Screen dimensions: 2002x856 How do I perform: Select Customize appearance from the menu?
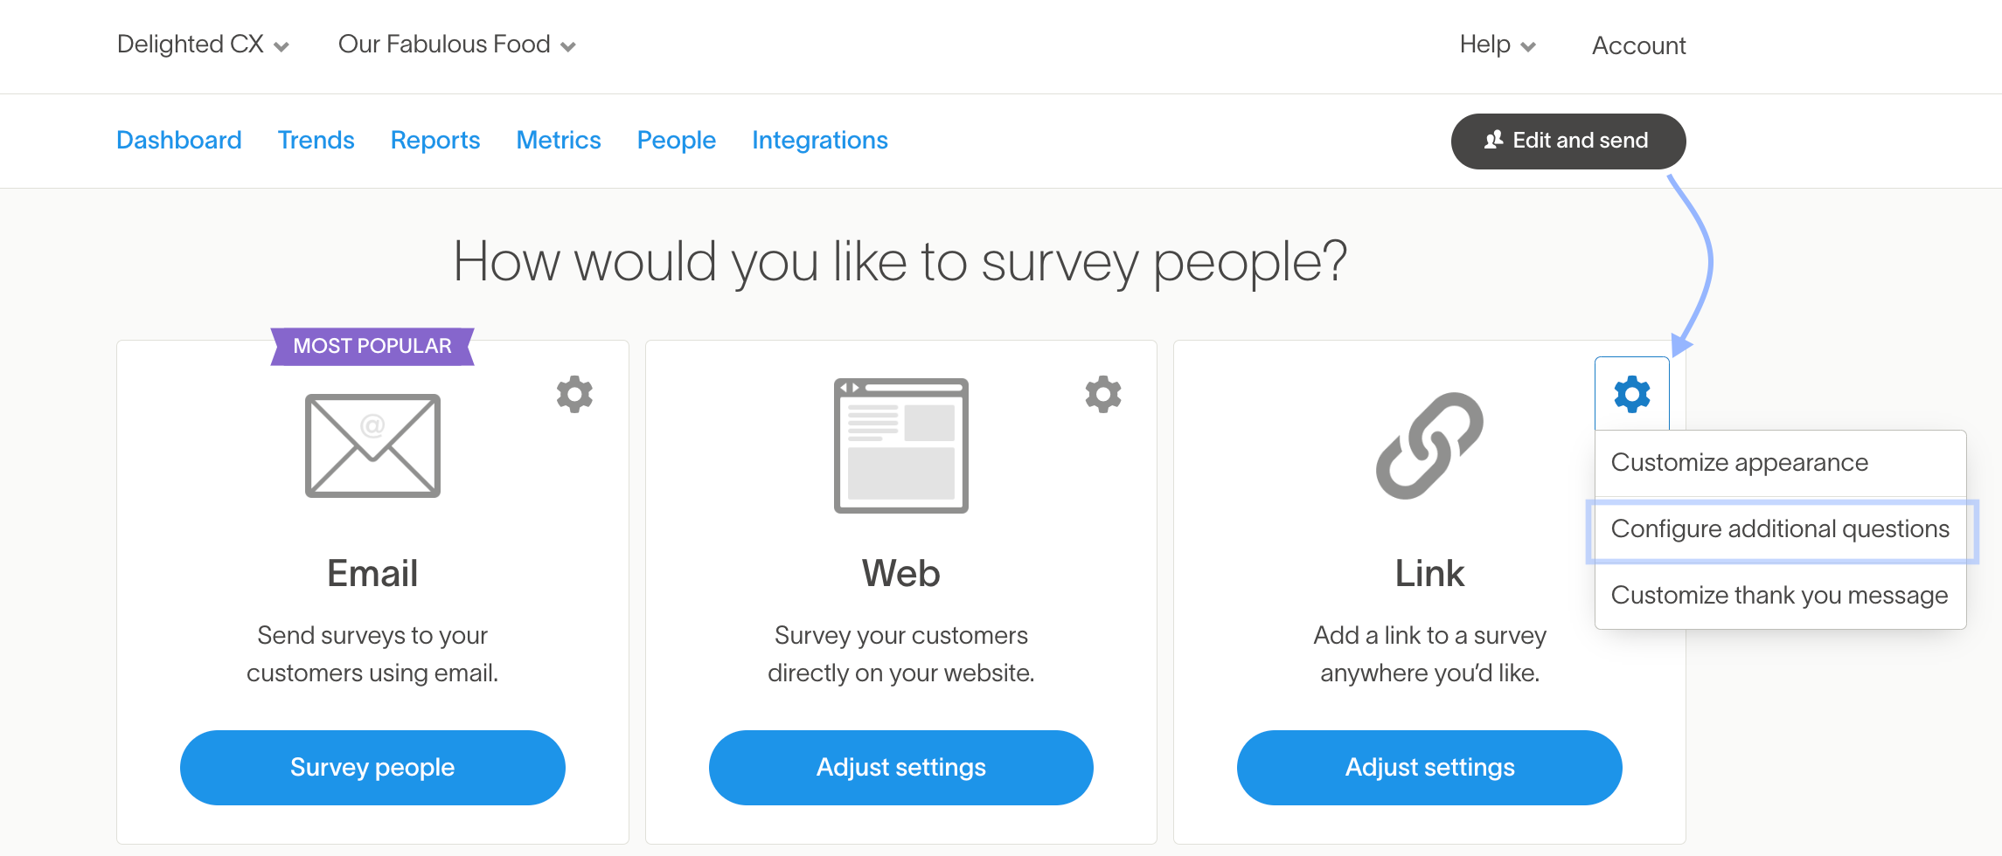click(1739, 462)
